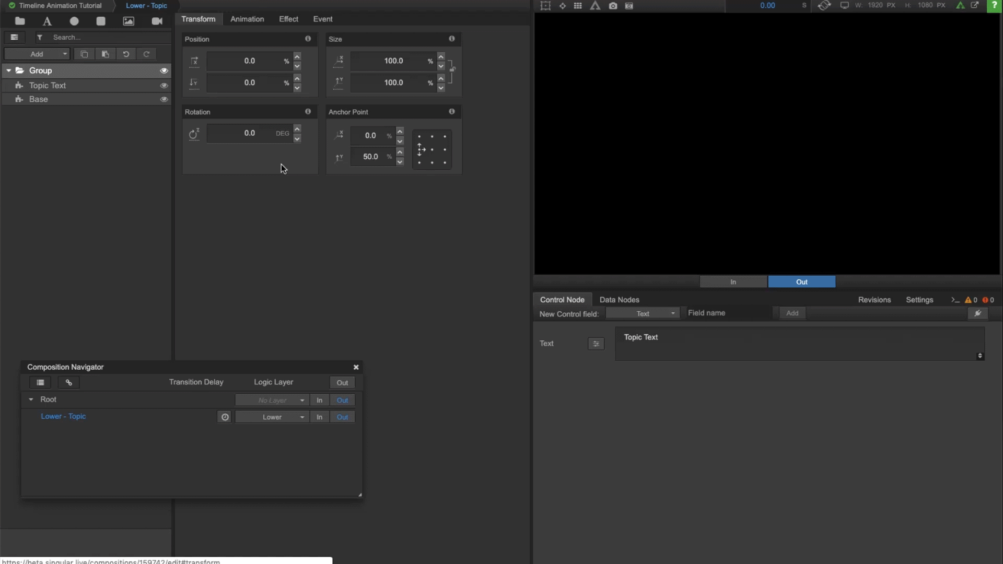Show Size info tooltip icon
The width and height of the screenshot is (1003, 564).
point(452,39)
